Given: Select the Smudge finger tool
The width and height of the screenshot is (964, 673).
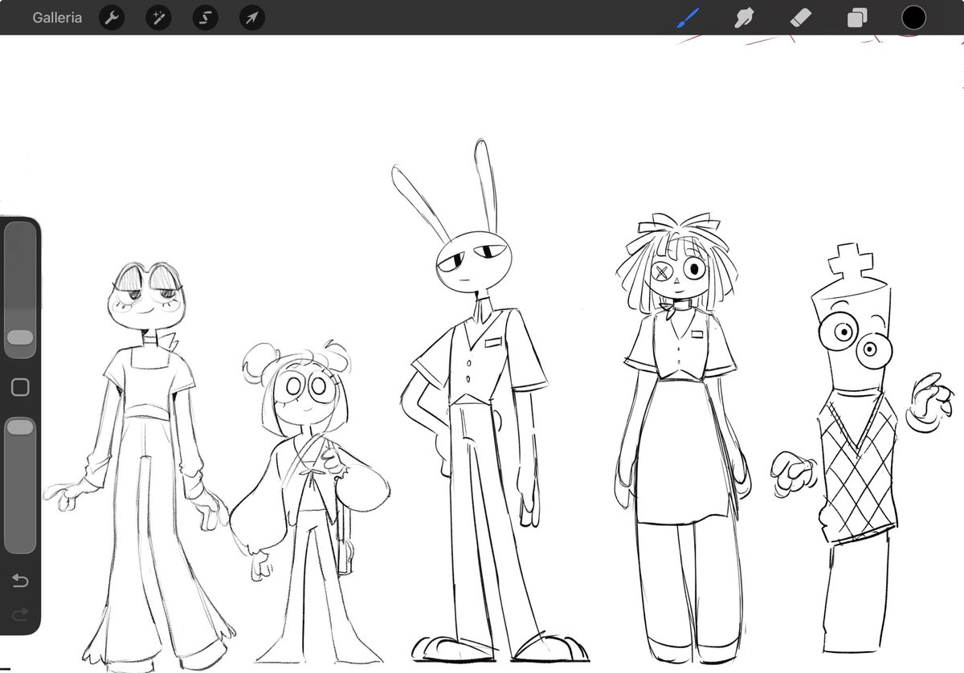Looking at the screenshot, I should click(744, 18).
